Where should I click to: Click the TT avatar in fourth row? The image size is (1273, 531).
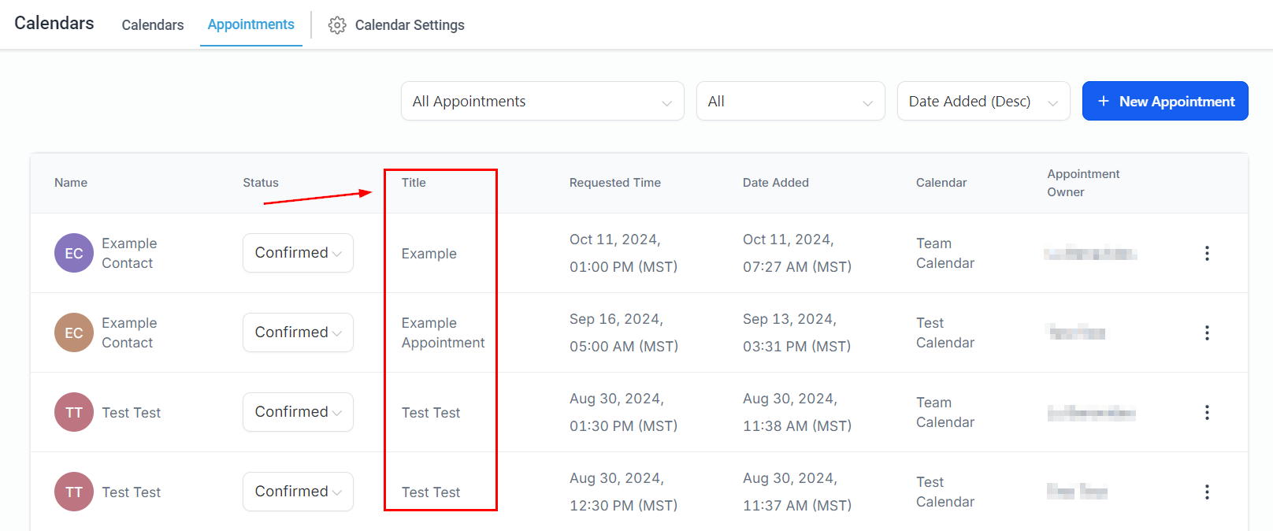pos(74,492)
